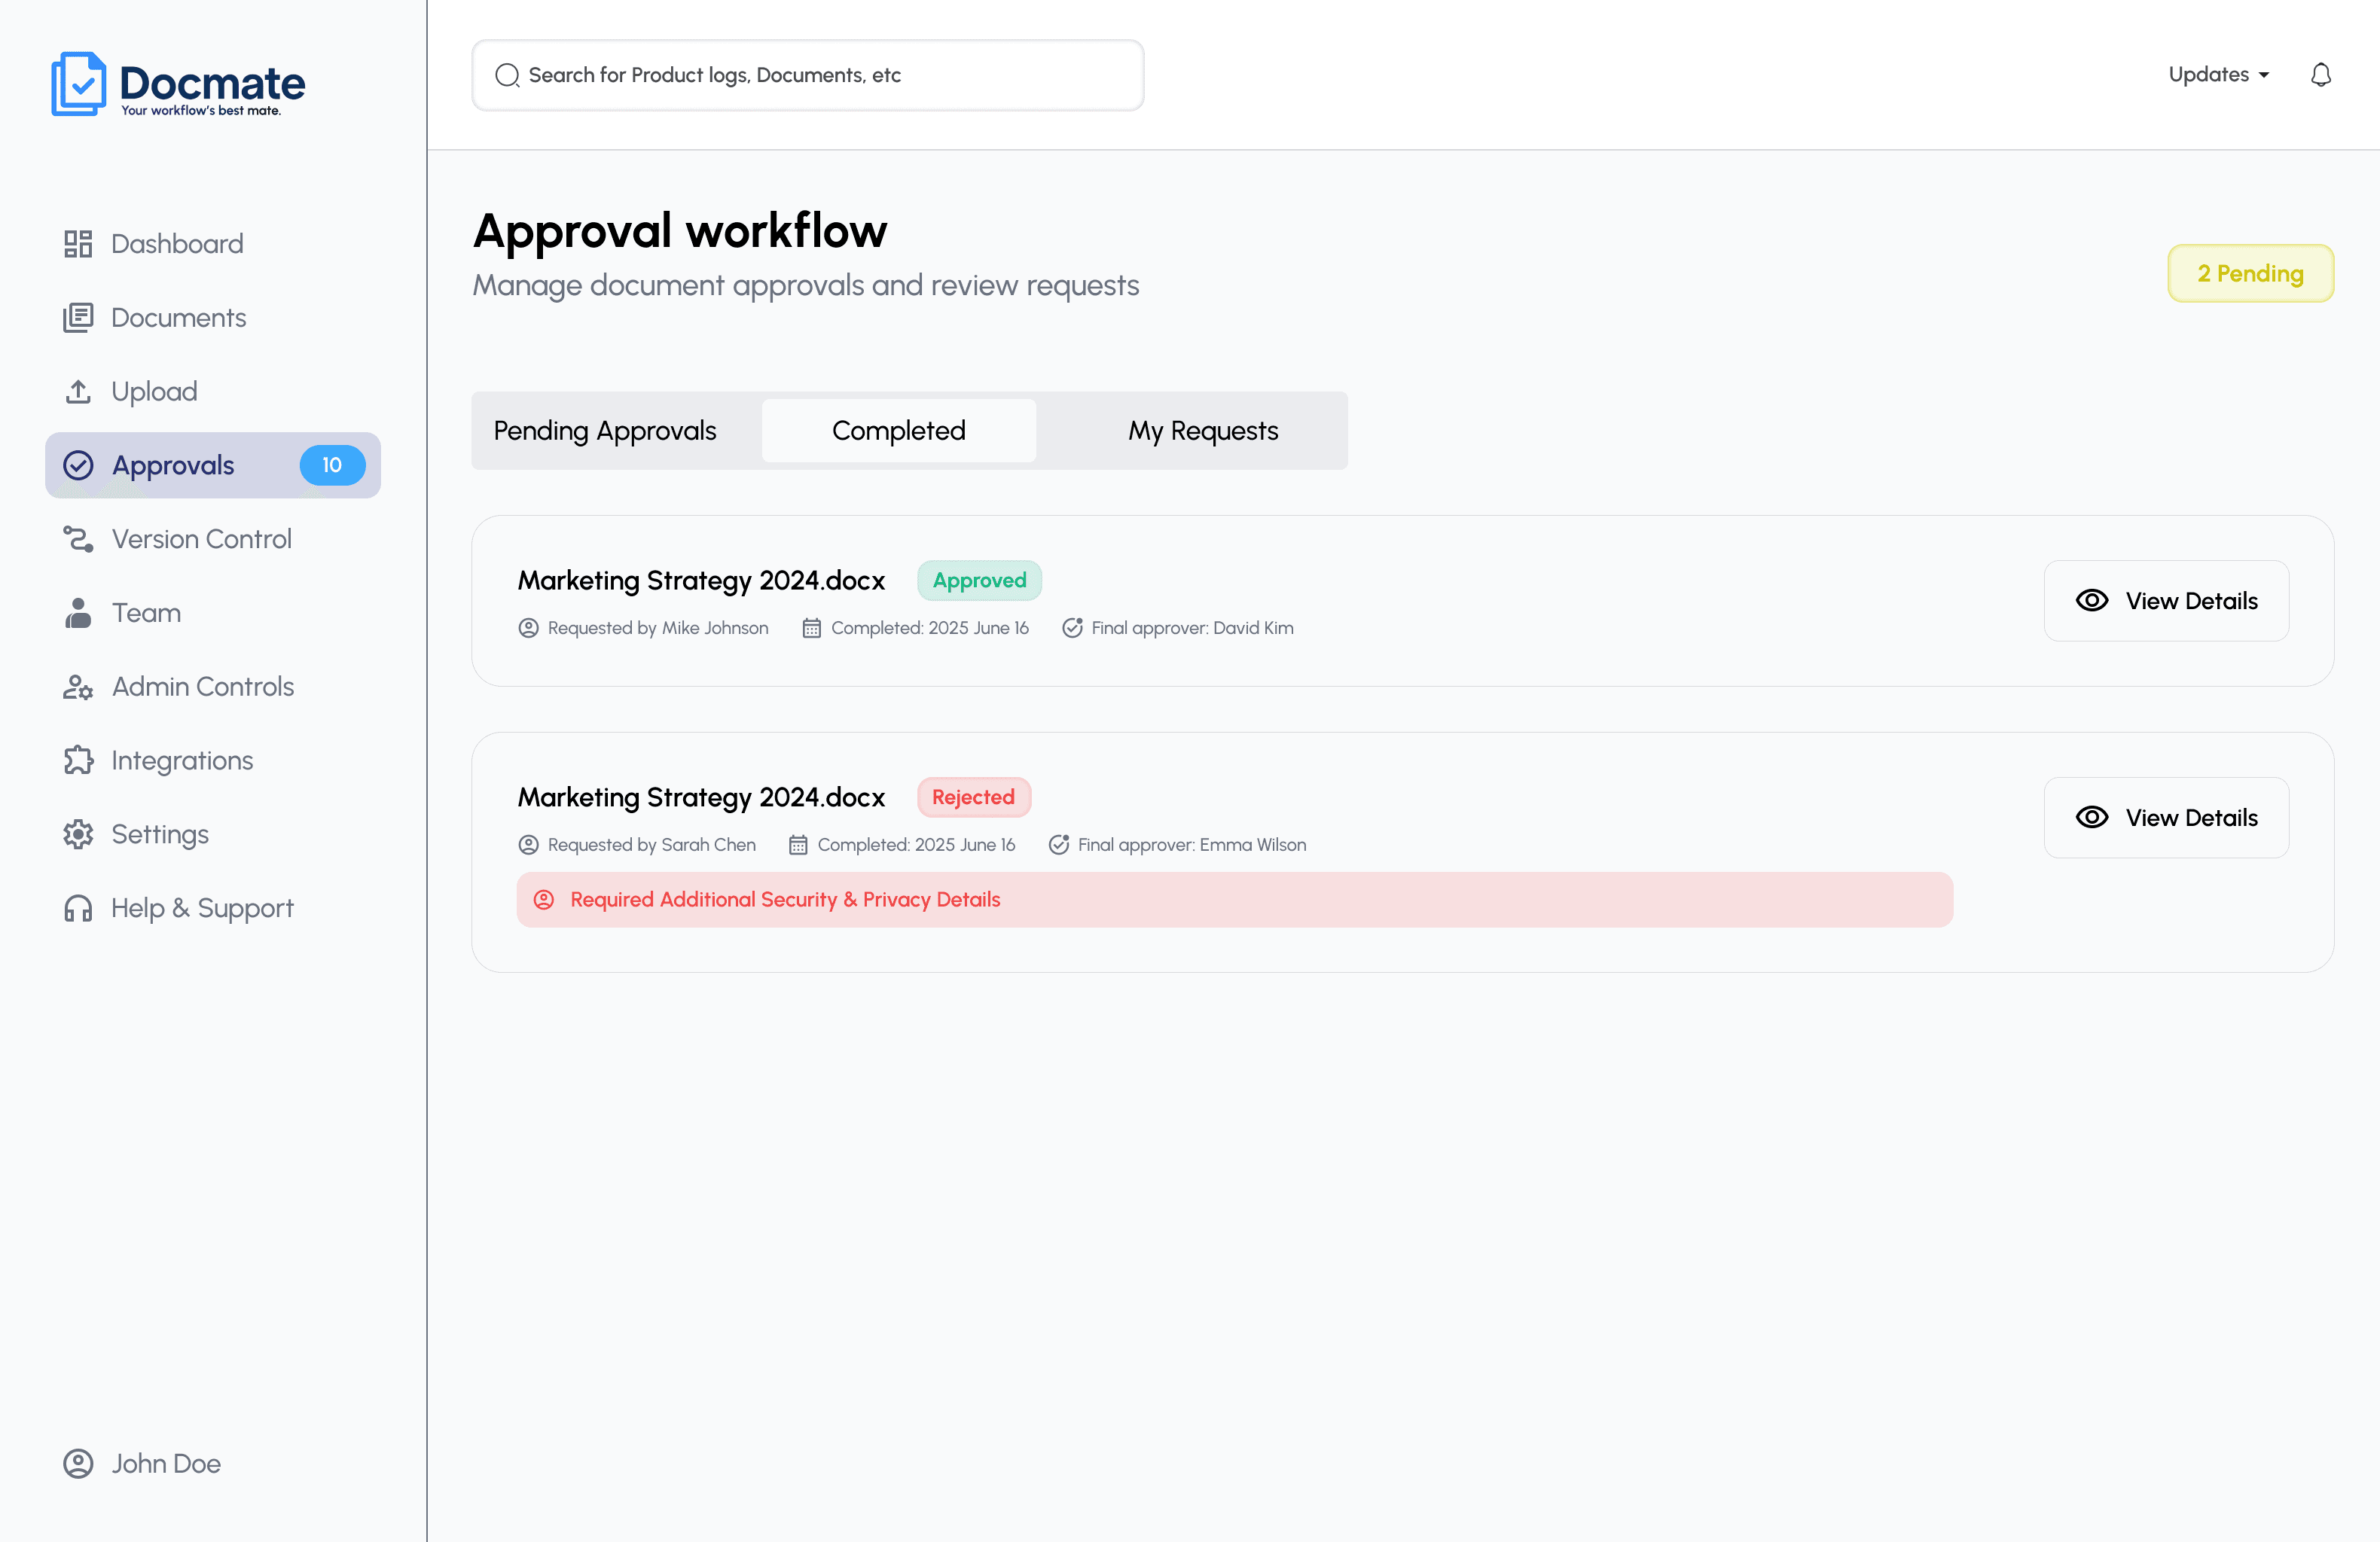This screenshot has width=2380, height=1542.
Task: Click the Rejected Marketing Strategy 2024.docx title
Action: (x=701, y=797)
